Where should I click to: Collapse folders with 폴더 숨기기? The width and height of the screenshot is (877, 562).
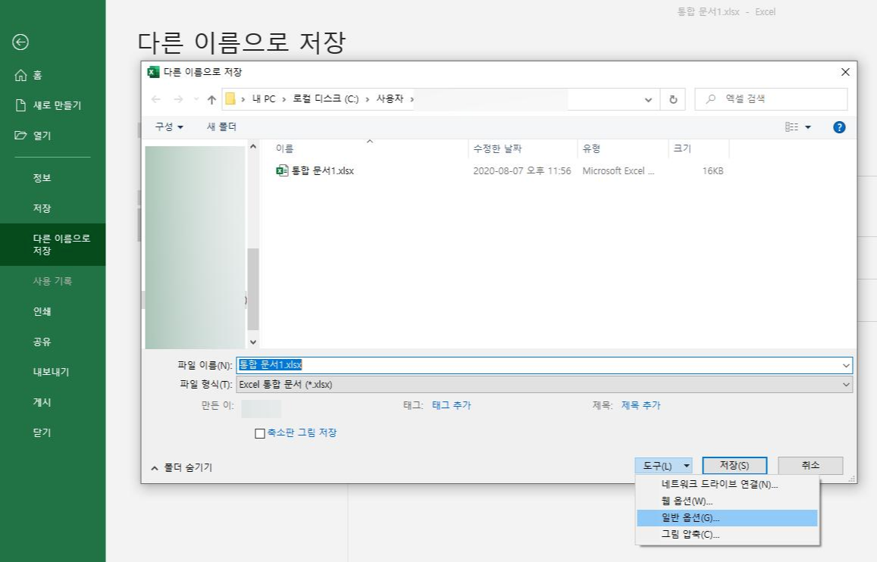tap(182, 467)
